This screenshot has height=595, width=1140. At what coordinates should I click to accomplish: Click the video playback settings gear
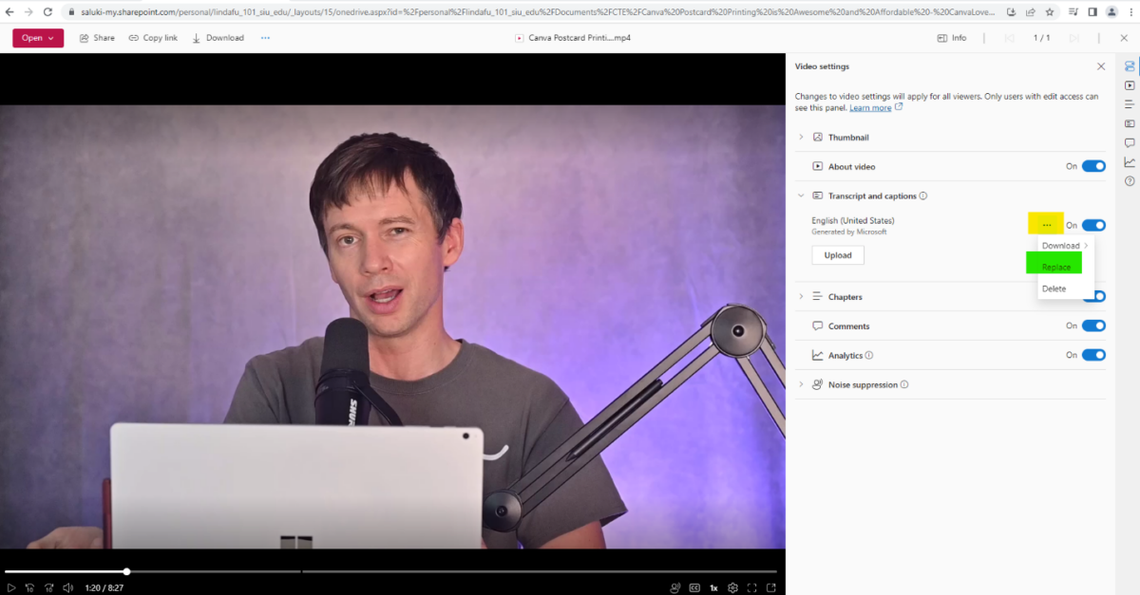732,587
